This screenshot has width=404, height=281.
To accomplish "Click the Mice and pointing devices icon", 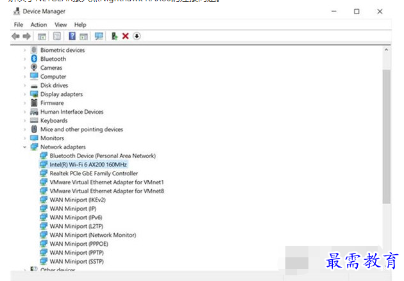I will 34,129.
